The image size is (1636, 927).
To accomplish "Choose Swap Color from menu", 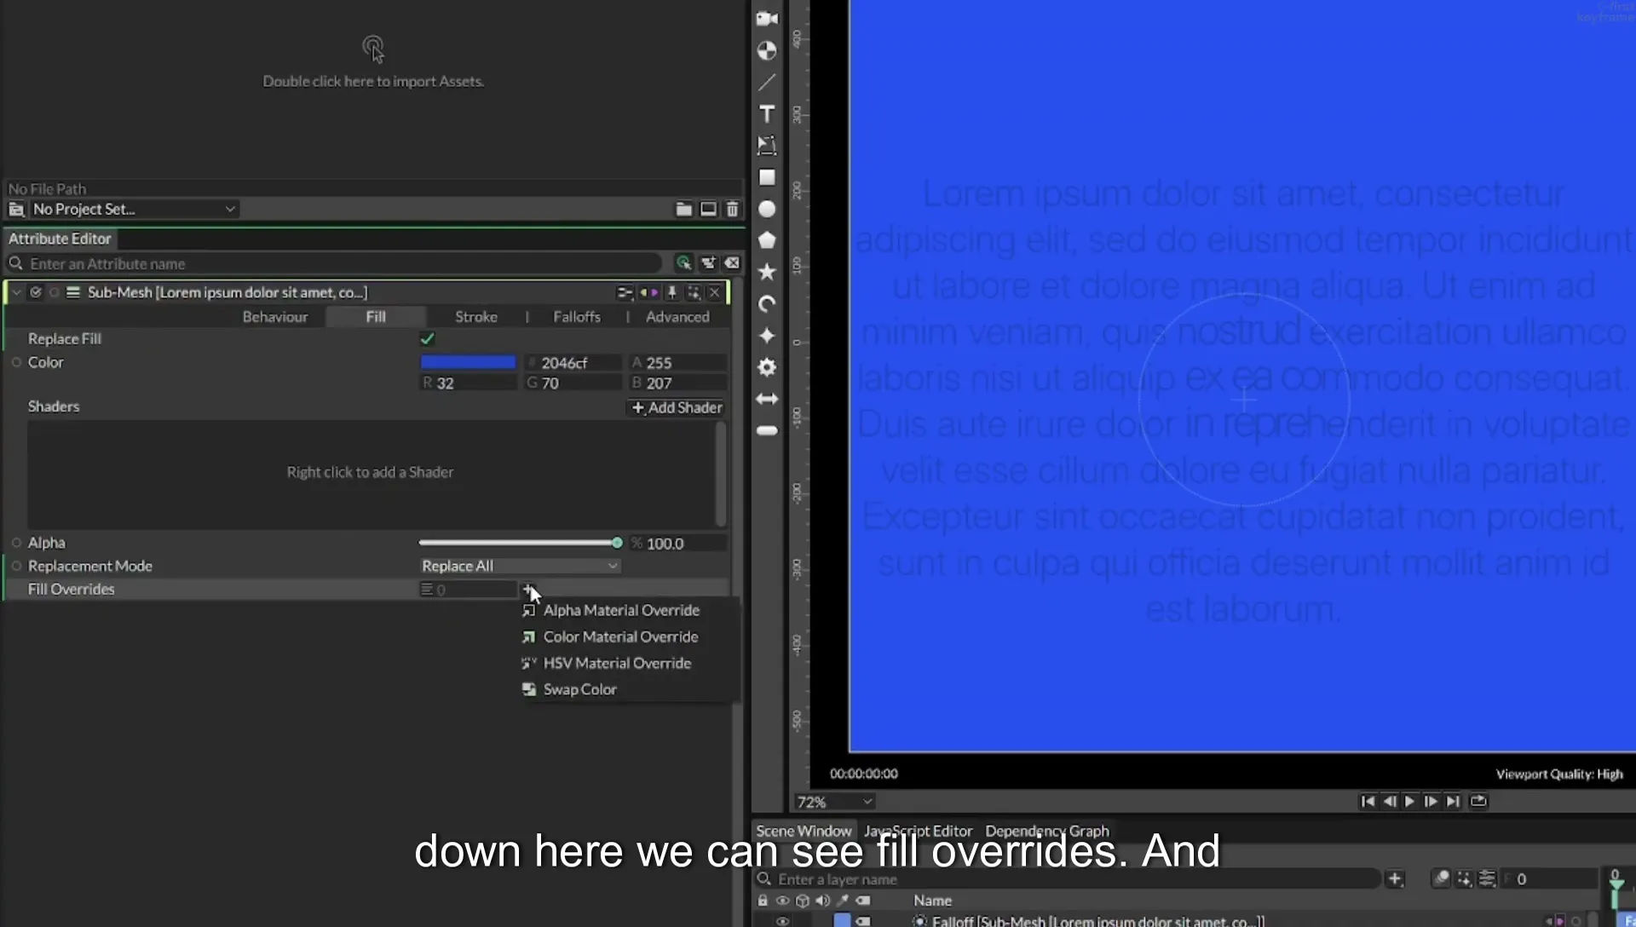I will 579,689.
